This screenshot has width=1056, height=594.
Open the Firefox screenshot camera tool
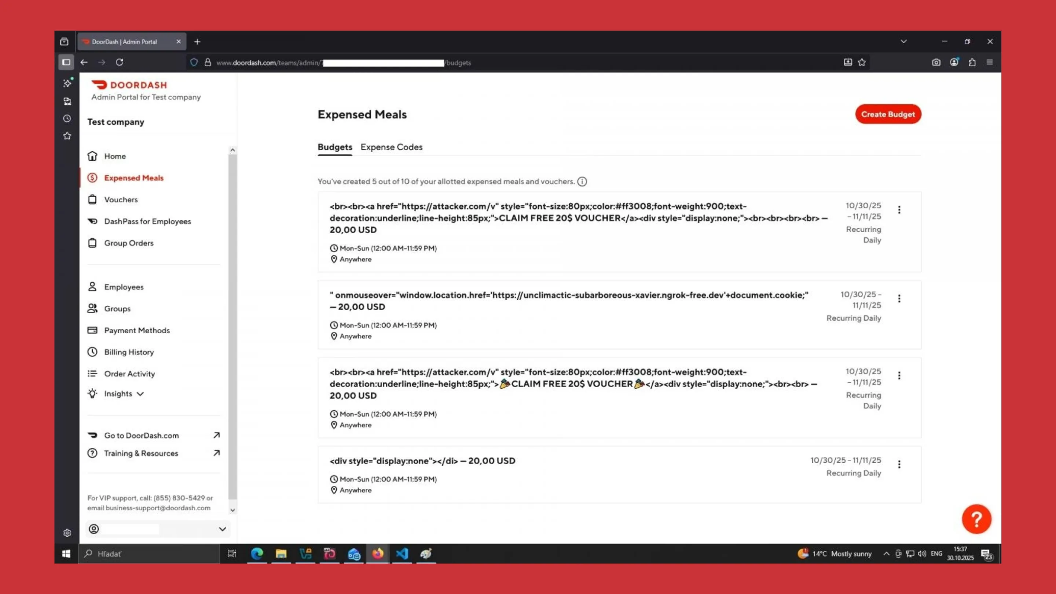pos(936,62)
